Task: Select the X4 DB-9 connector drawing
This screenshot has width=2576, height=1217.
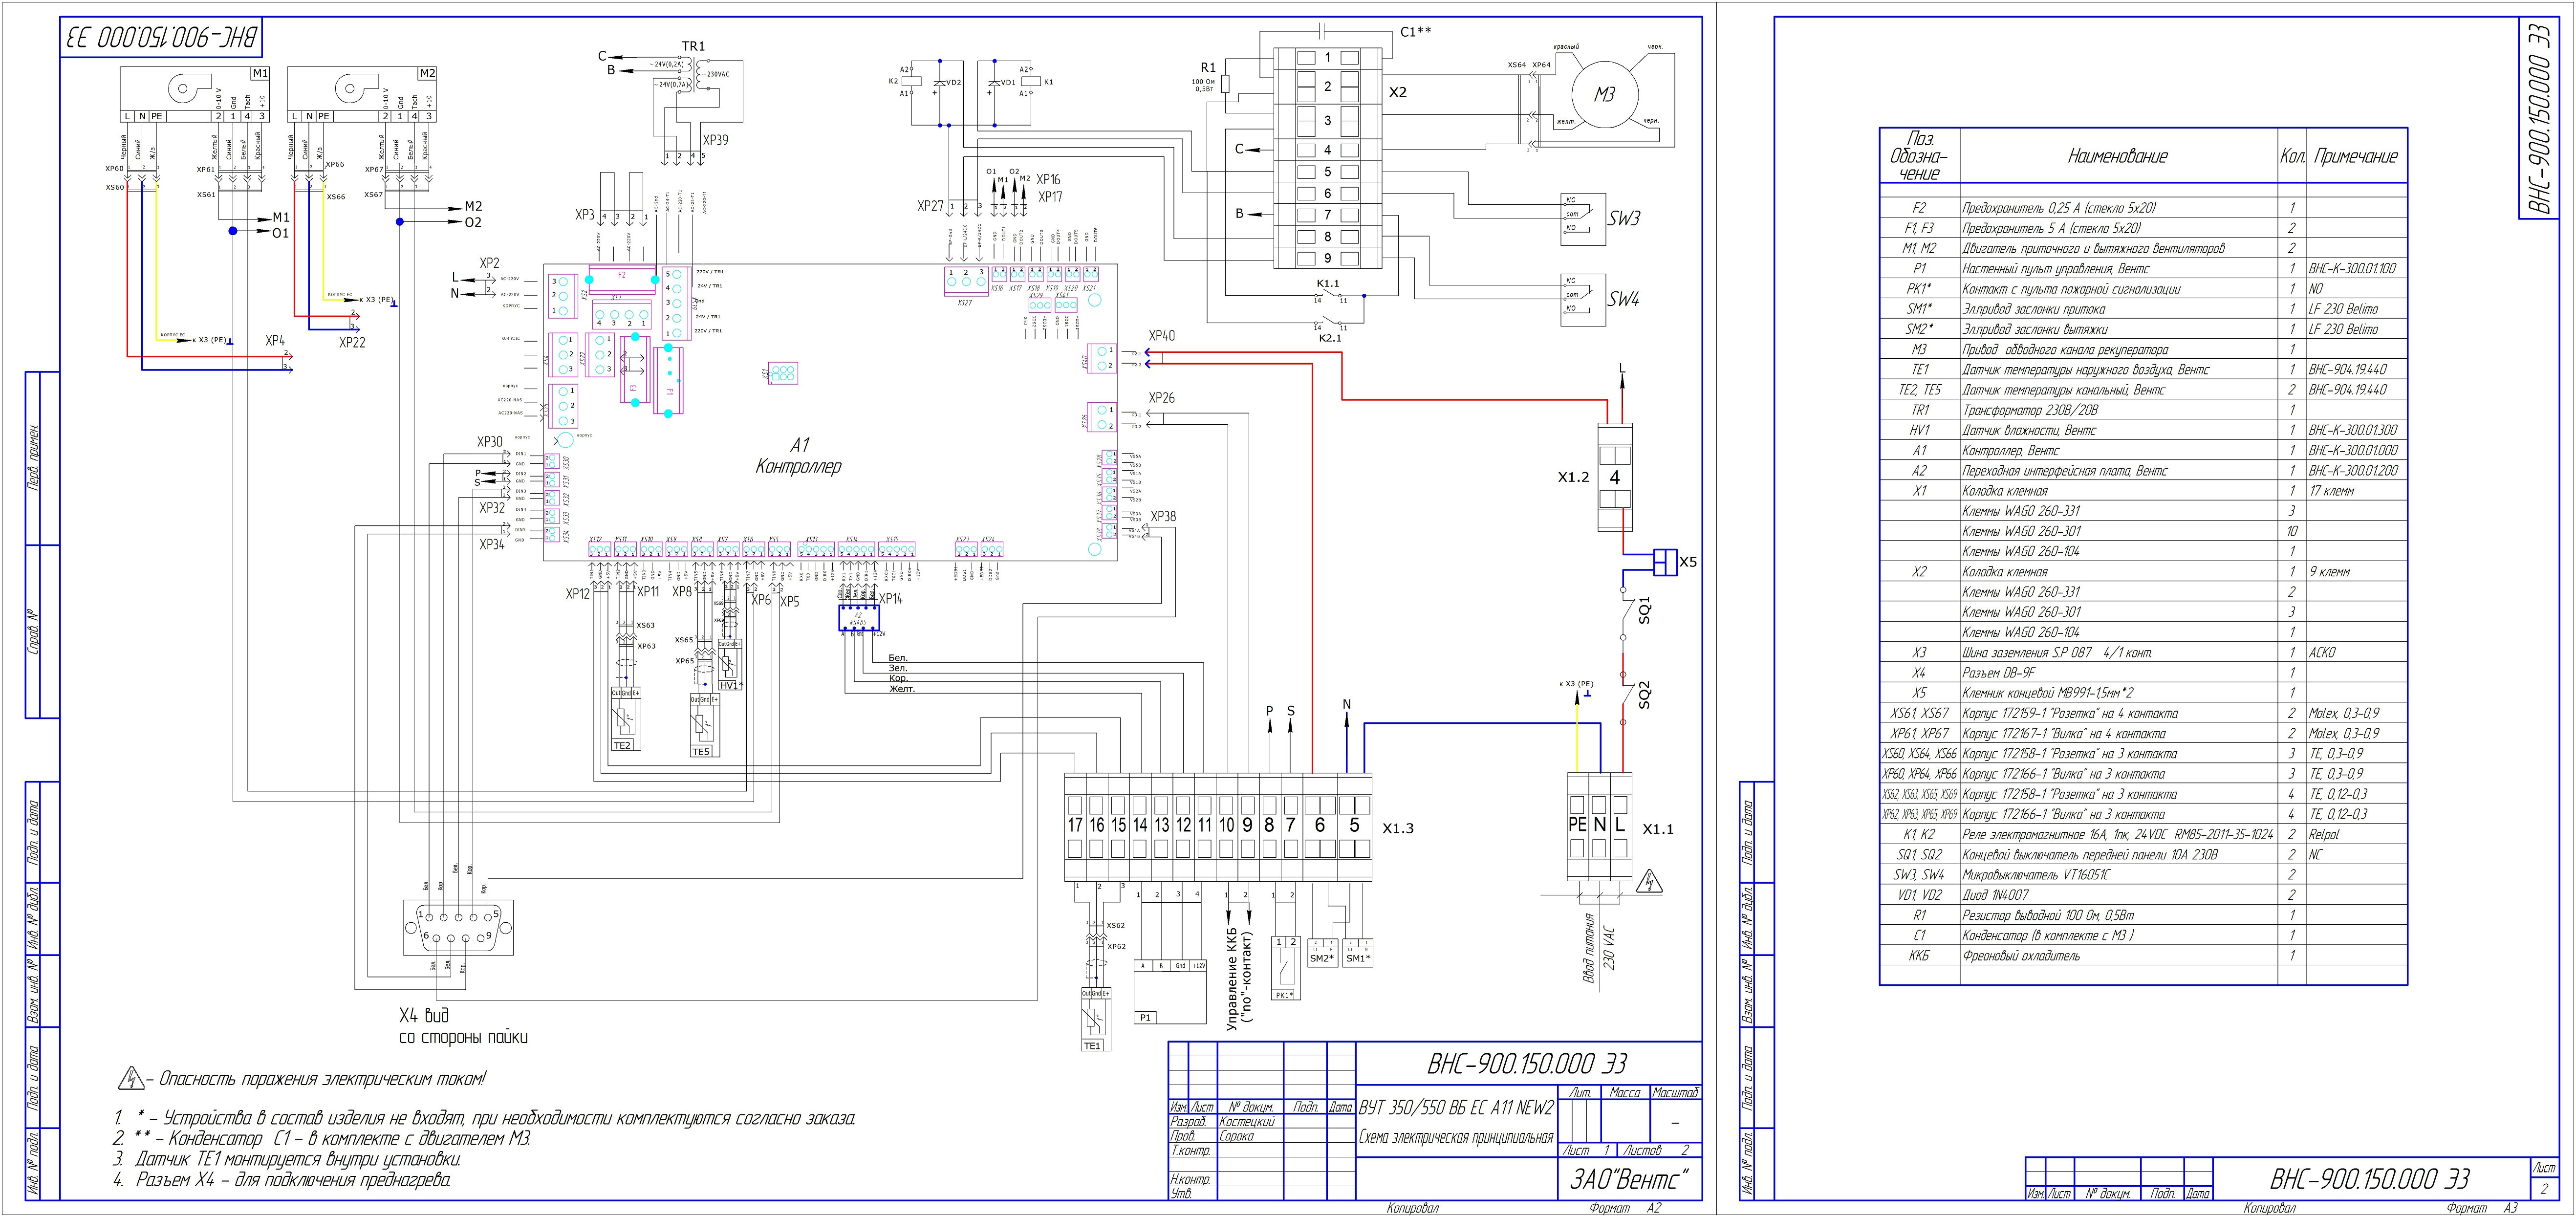Action: coord(458,927)
